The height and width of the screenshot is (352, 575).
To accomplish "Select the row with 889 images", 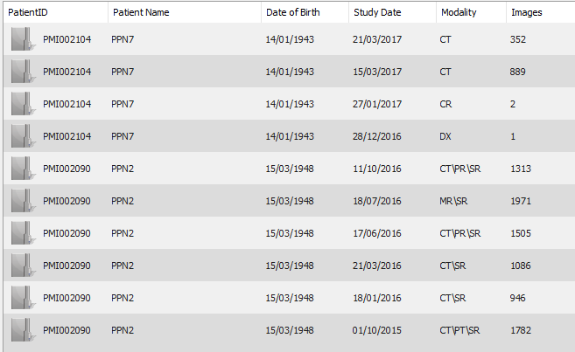I will pos(290,72).
